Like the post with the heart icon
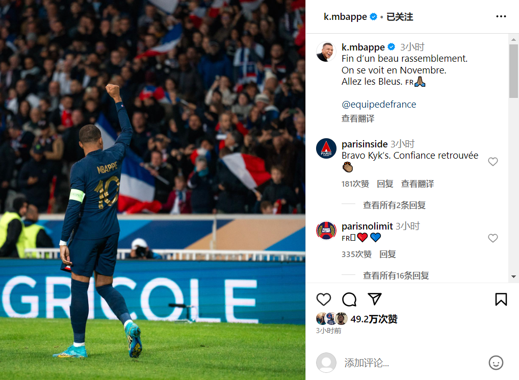This screenshot has width=519, height=380. coord(323,299)
